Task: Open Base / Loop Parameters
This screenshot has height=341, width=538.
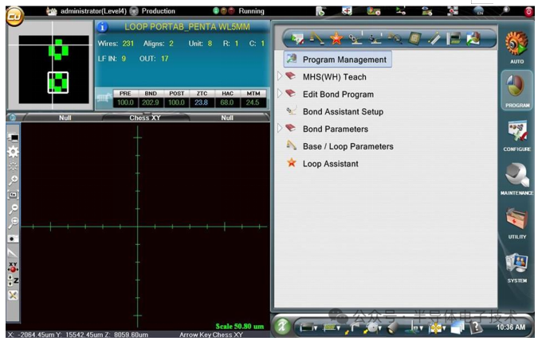Action: click(348, 146)
